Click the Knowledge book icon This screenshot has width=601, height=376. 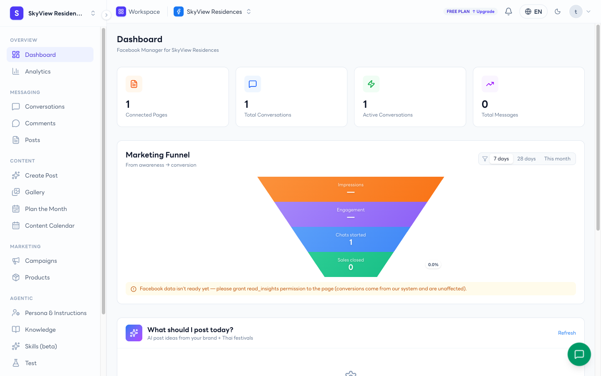(x=16, y=330)
